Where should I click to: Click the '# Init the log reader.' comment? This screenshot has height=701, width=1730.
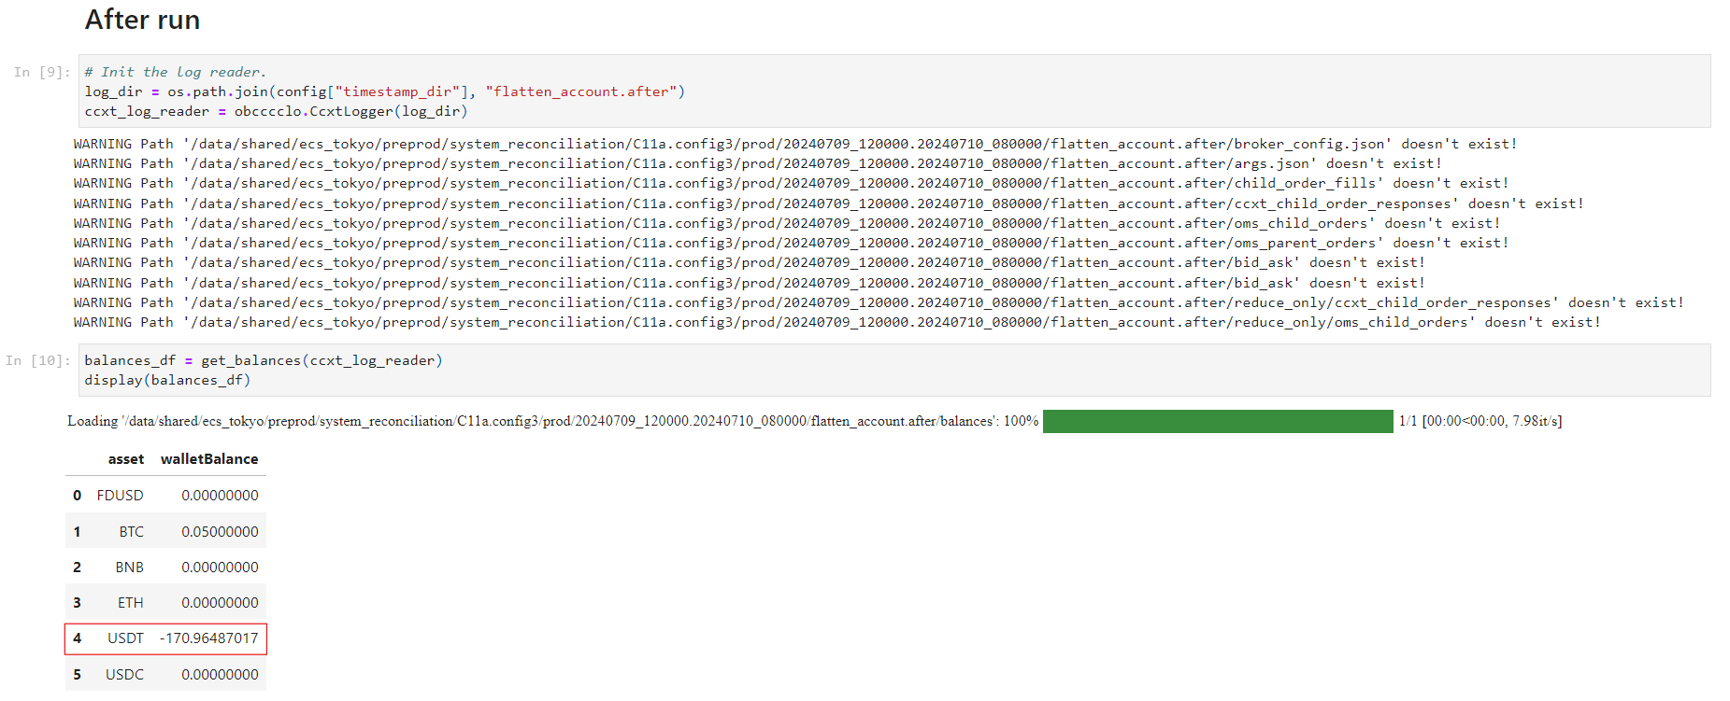[x=176, y=72]
